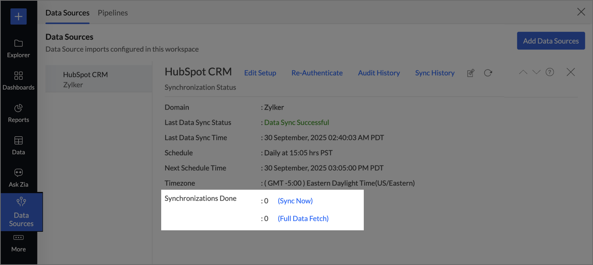
Task: Open Explorer from the sidebar
Action: [18, 49]
